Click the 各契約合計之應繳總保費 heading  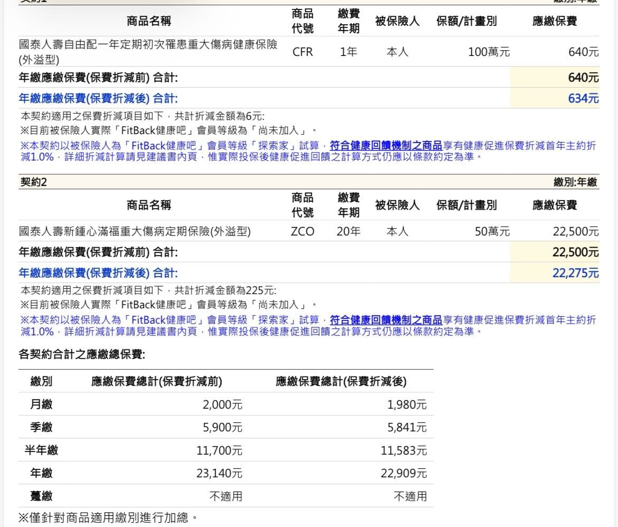click(x=81, y=354)
